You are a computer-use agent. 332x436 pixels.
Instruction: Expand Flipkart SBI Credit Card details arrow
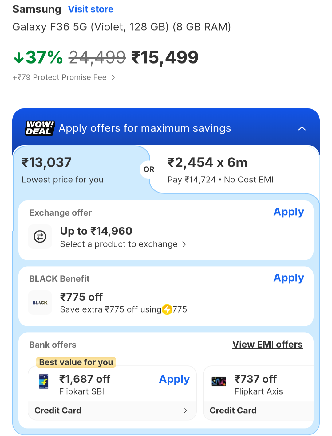tap(185, 411)
